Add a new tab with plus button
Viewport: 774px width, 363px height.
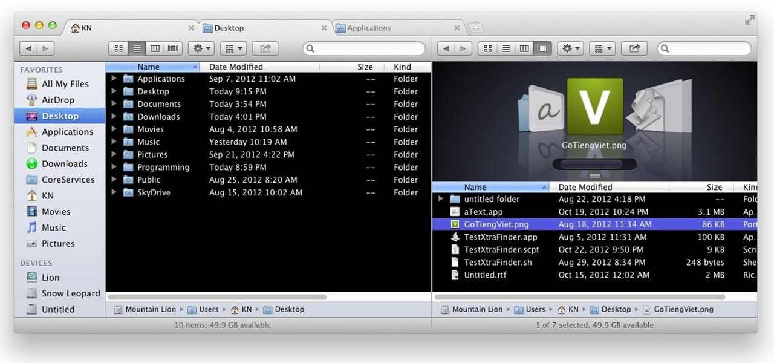pyautogui.click(x=476, y=28)
